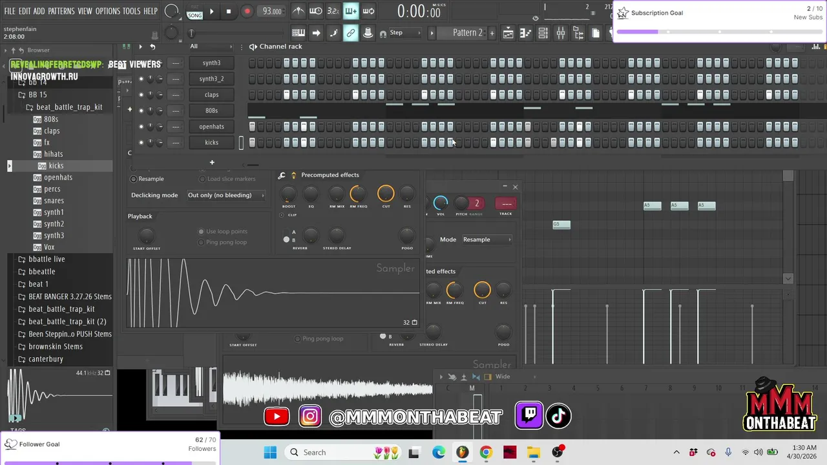Open File Explorer from the taskbar
The height and width of the screenshot is (465, 827).
pyautogui.click(x=533, y=452)
